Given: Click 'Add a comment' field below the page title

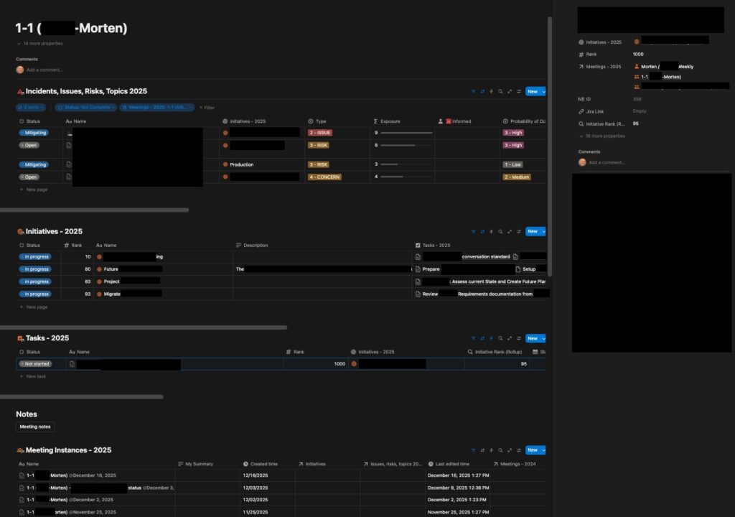Looking at the screenshot, I should click(x=45, y=70).
